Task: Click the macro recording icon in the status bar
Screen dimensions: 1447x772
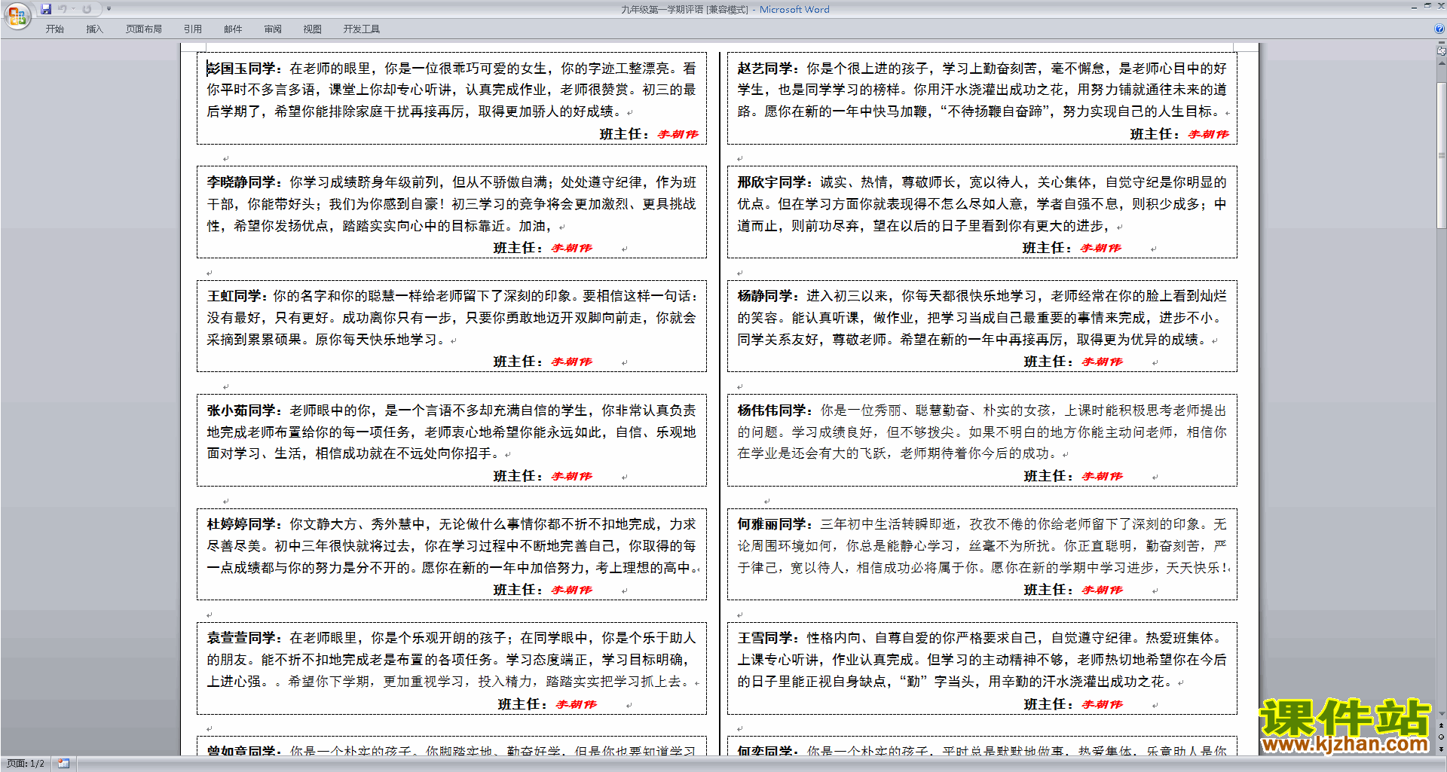Action: [64, 764]
